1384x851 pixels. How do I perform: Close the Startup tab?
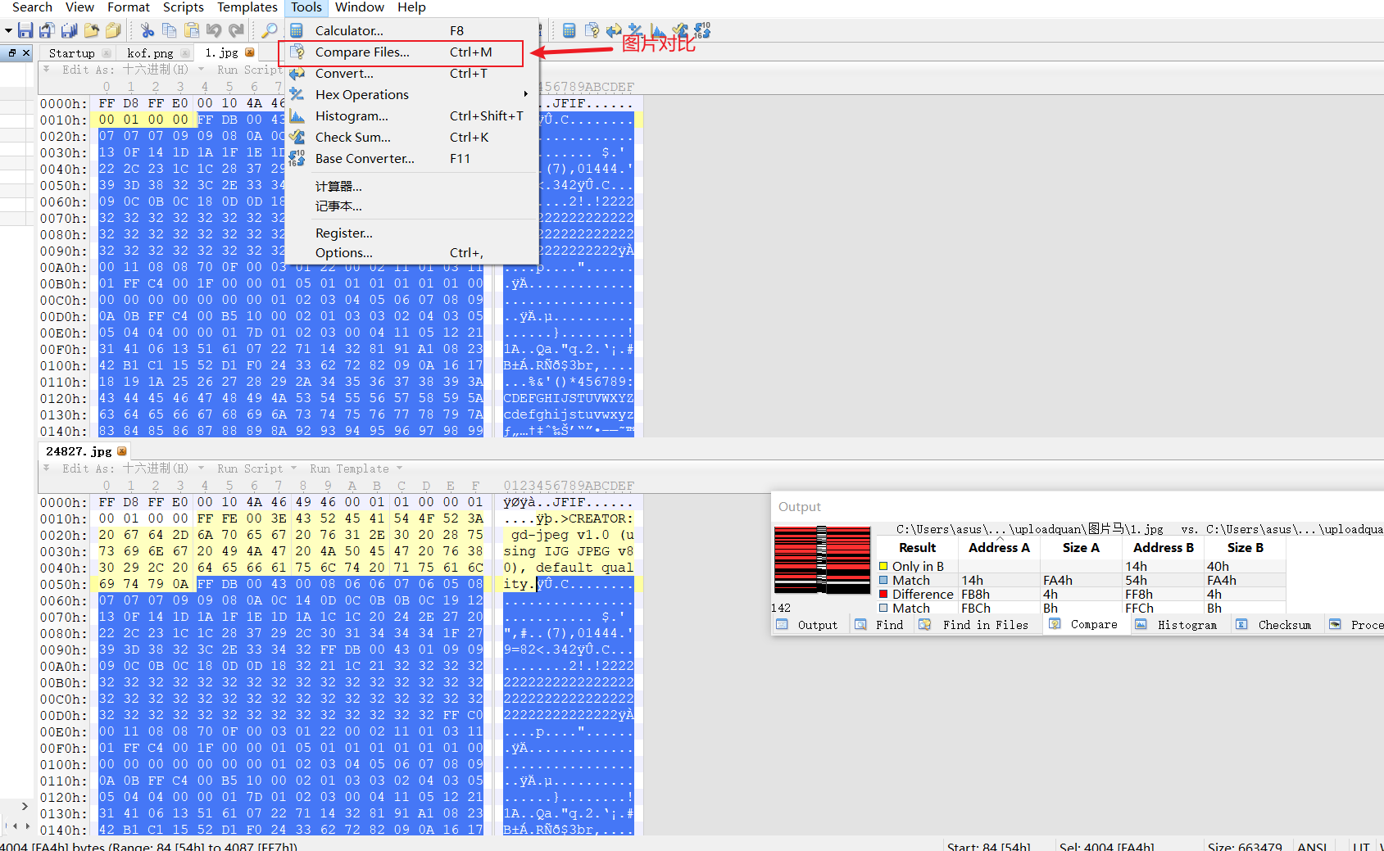click(107, 53)
